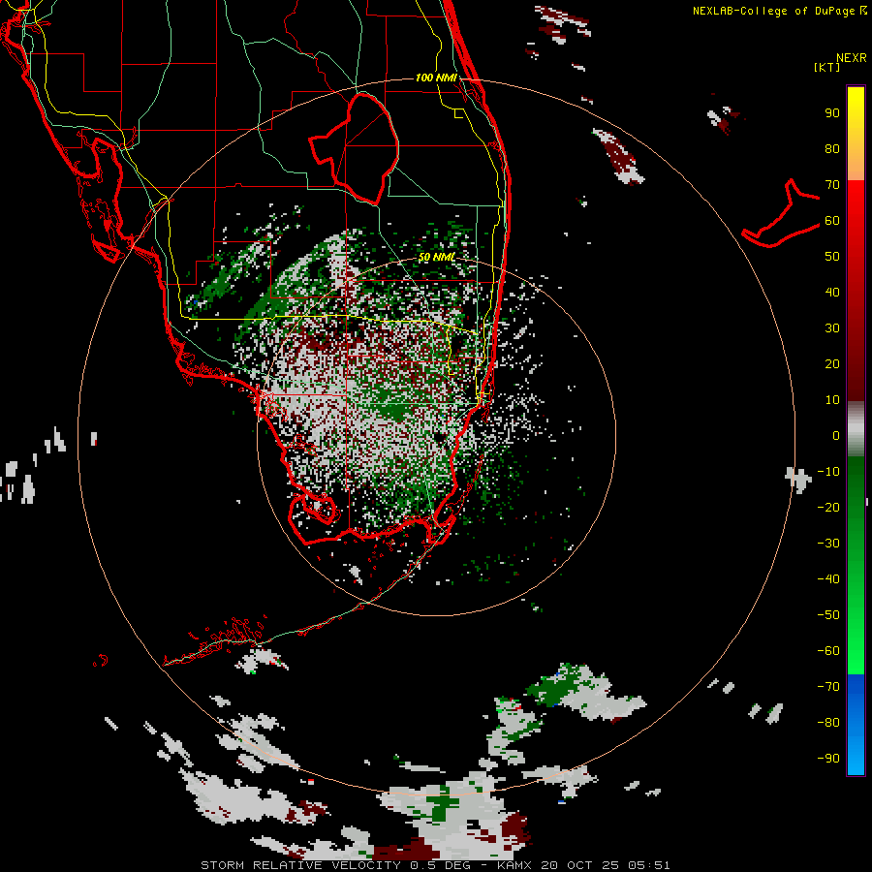Screen dimensions: 872x872
Task: Click the 30 knot scale label
Action: pyautogui.click(x=832, y=328)
